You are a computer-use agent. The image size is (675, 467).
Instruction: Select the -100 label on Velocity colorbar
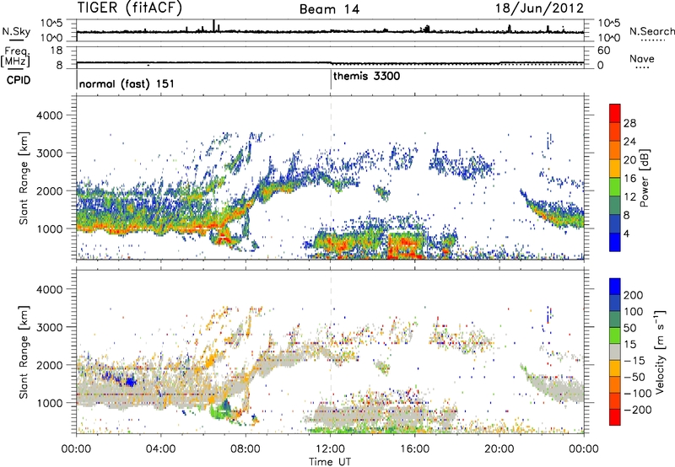point(638,394)
